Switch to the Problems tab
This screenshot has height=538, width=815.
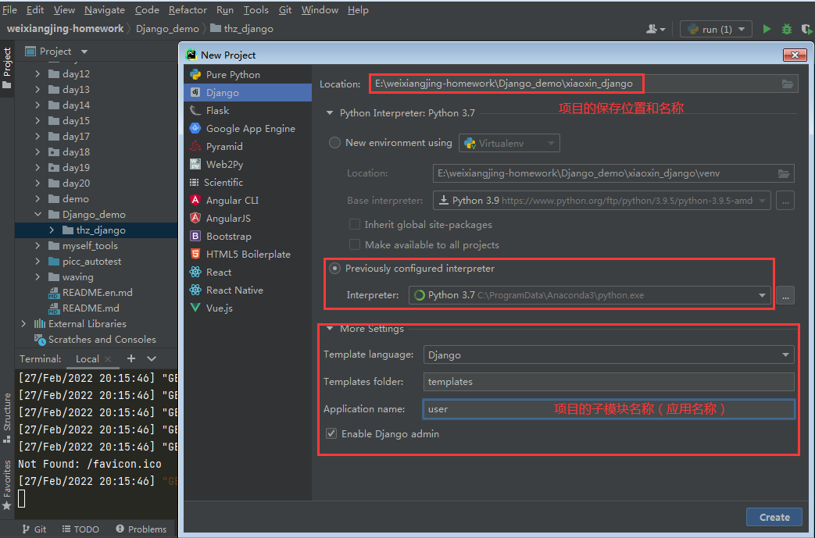141,529
